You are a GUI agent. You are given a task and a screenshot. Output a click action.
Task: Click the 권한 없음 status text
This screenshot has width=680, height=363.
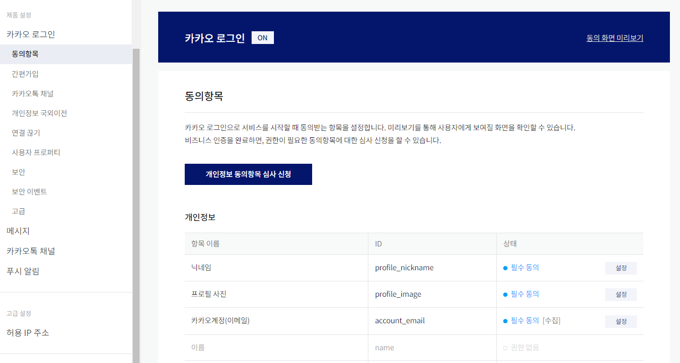click(524, 348)
